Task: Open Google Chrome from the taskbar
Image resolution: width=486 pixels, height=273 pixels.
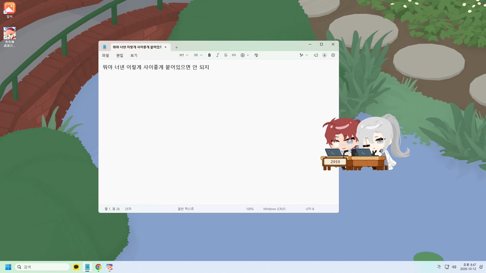Action: tap(98, 267)
